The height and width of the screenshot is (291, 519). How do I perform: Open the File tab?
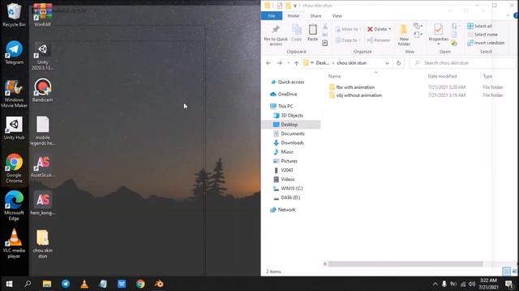(x=272, y=16)
